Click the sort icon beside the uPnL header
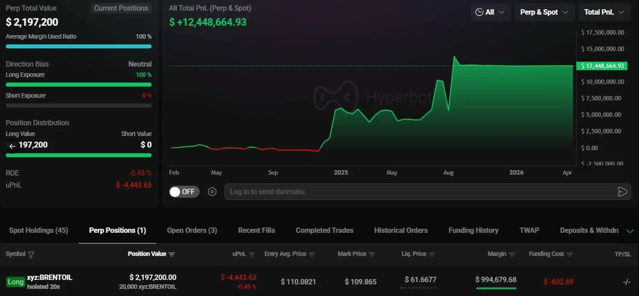This screenshot has width=639, height=296. [x=252, y=254]
